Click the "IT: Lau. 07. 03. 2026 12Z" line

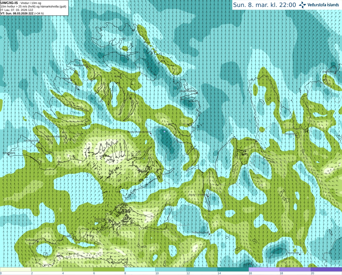pyautogui.click(x=17, y=10)
